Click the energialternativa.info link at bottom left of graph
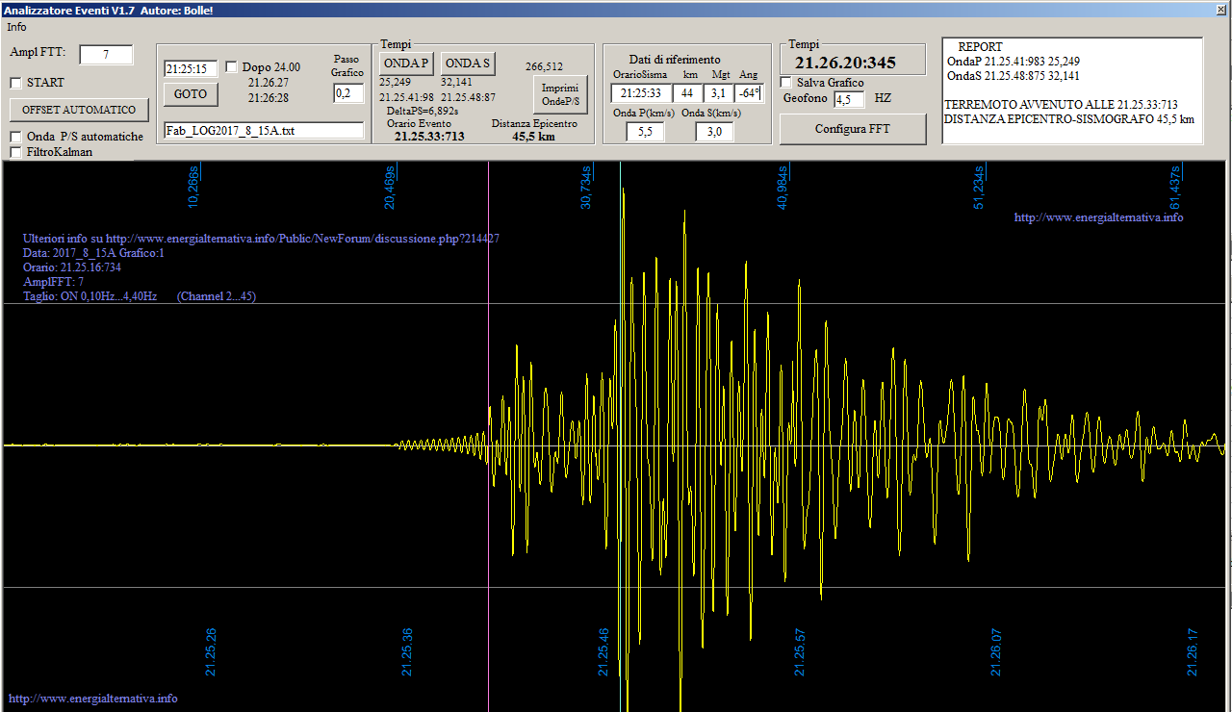 (x=92, y=699)
